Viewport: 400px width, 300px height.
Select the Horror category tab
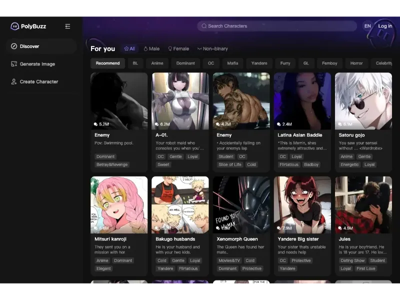(x=356, y=63)
